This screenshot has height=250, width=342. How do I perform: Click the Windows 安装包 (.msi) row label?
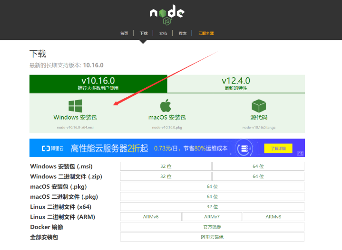(61, 167)
